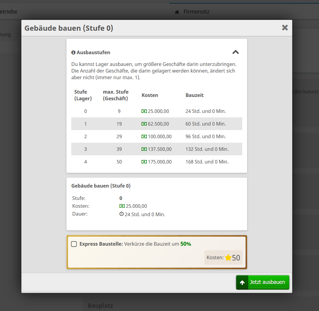Click the up-arrow icon on Jetzt ausbauen
This screenshot has height=311, width=319.
242,282
